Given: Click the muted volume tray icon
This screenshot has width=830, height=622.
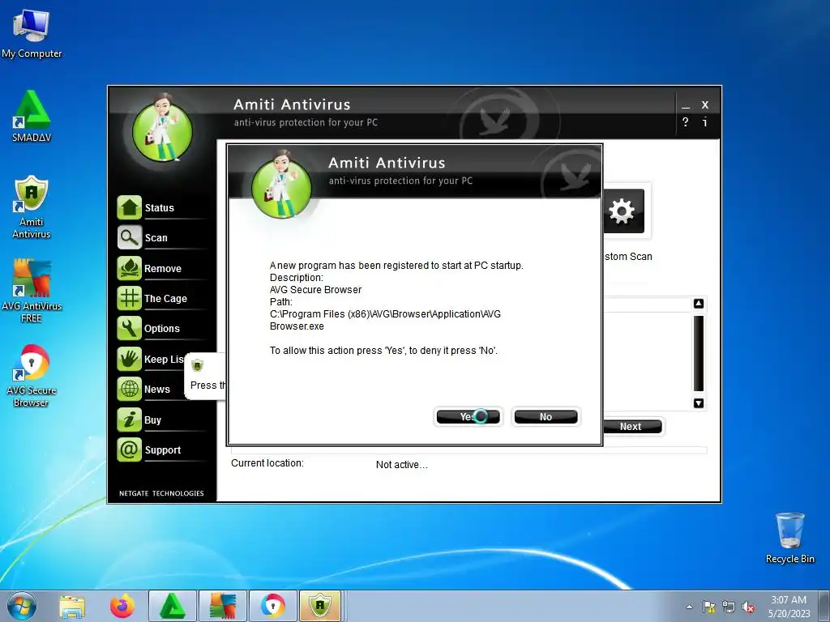Looking at the screenshot, I should pyautogui.click(x=748, y=607).
